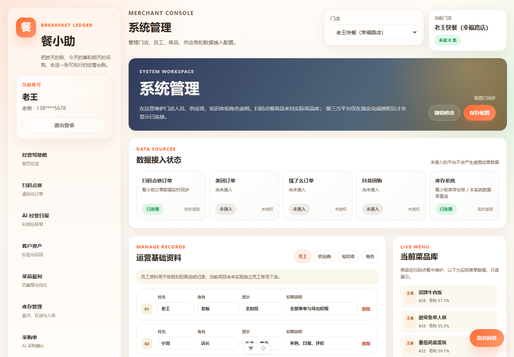The height and width of the screenshot is (357, 514).
Task: Select the 酸菜鱼单人餐 menu item
Action: point(449,321)
